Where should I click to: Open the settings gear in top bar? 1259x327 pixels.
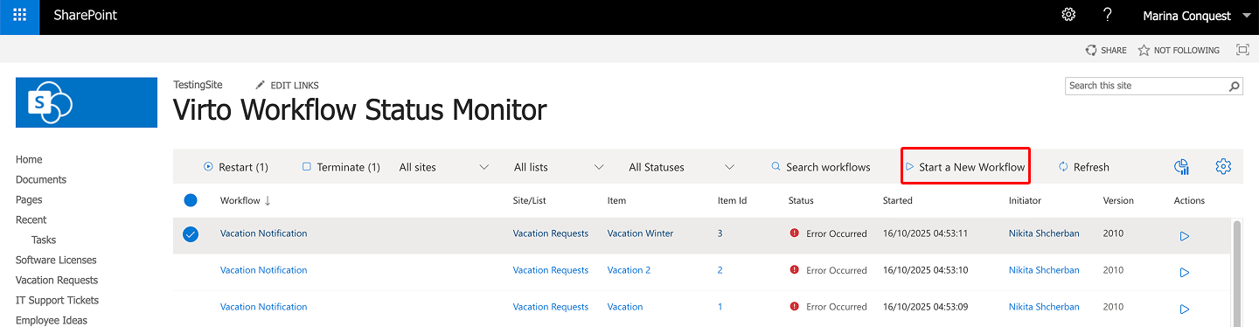tap(1068, 15)
